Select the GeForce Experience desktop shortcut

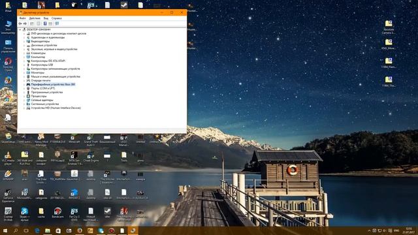tap(8, 196)
